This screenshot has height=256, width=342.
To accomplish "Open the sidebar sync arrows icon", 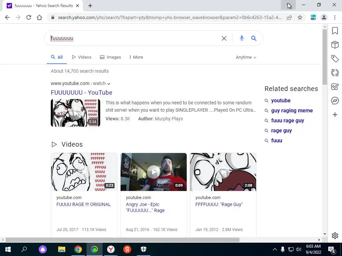I will tap(335, 72).
